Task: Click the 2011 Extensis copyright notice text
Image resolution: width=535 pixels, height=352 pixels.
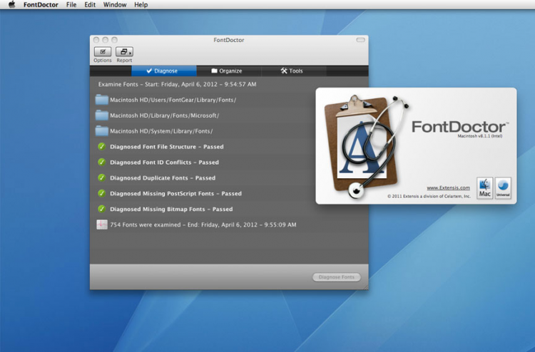Action: pyautogui.click(x=429, y=196)
